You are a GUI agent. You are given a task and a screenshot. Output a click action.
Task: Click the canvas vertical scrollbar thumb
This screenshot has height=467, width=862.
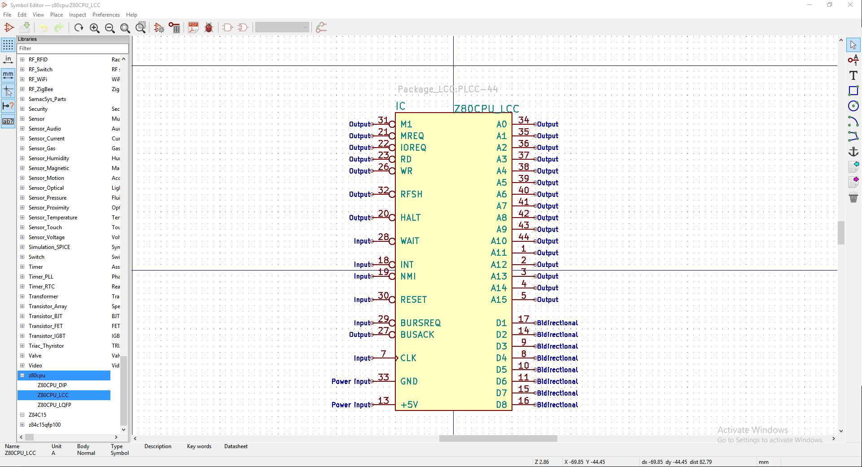coord(841,233)
